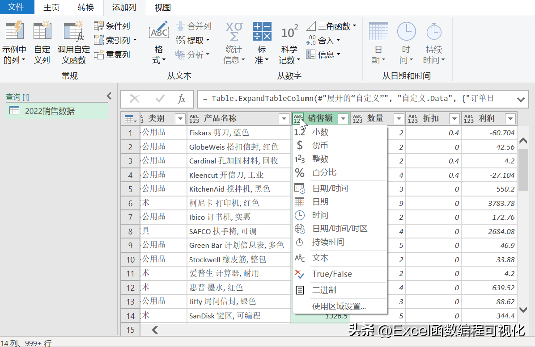Open the 信息 number information option
This screenshot has height=347, width=535.
tap(323, 54)
